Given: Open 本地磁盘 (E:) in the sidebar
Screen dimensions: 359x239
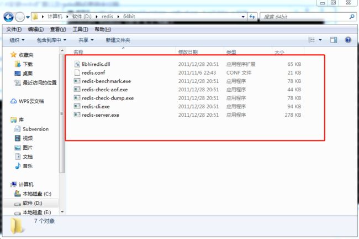Looking at the screenshot, I should pyautogui.click(x=37, y=212).
